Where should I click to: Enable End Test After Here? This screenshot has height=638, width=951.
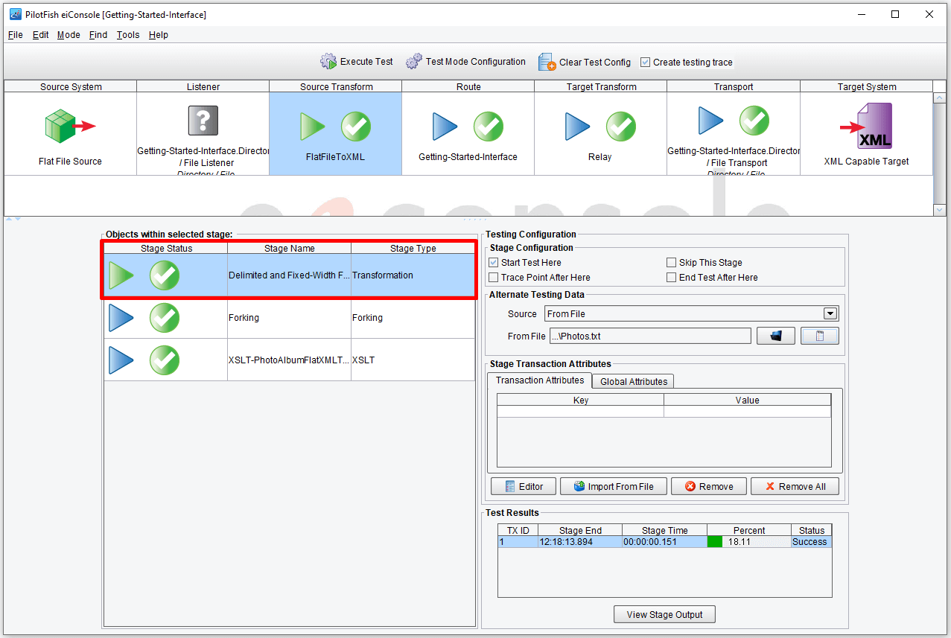pyautogui.click(x=672, y=278)
